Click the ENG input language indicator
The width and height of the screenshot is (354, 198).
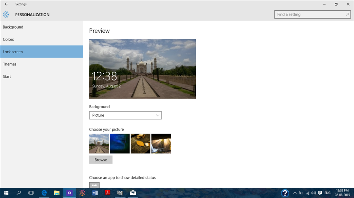[x=327, y=193]
